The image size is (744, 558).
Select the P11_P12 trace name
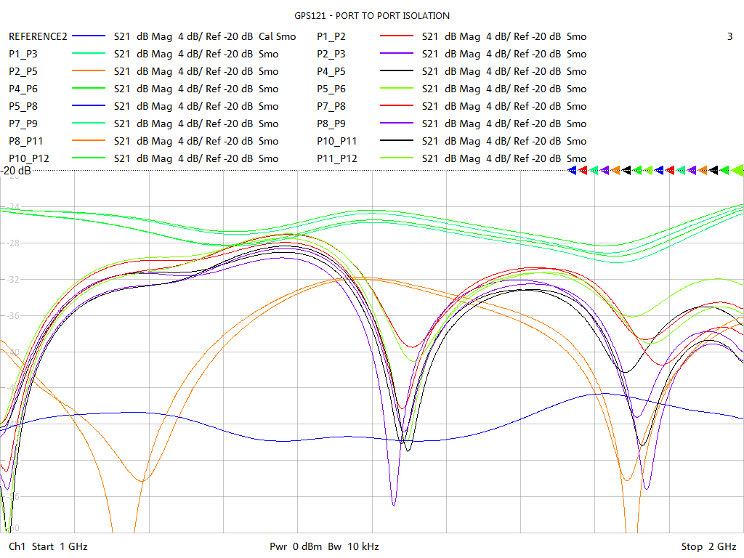[334, 158]
